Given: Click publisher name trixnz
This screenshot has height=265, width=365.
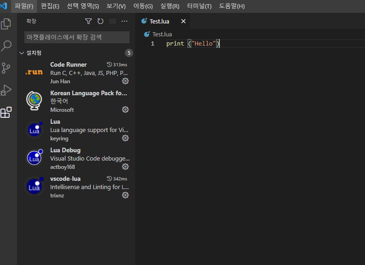Looking at the screenshot, I should coord(57,196).
